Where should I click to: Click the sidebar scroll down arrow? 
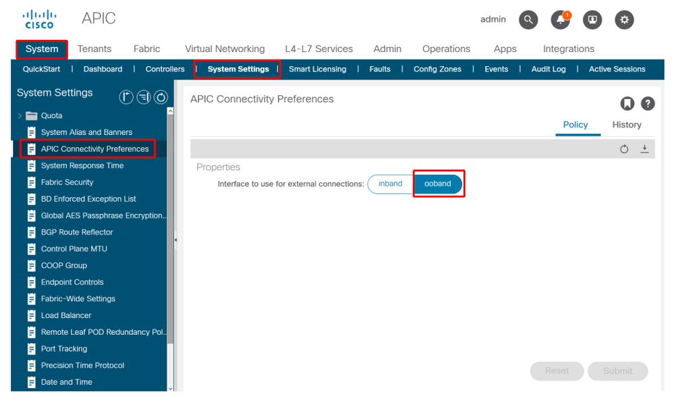point(170,388)
